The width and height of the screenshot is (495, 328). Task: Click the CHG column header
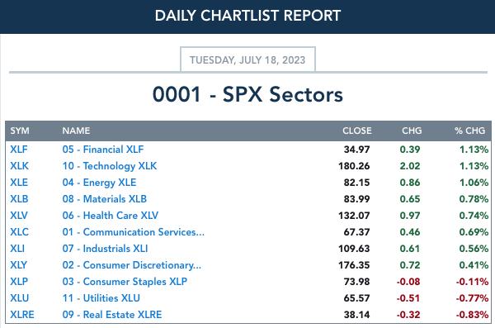pyautogui.click(x=412, y=131)
